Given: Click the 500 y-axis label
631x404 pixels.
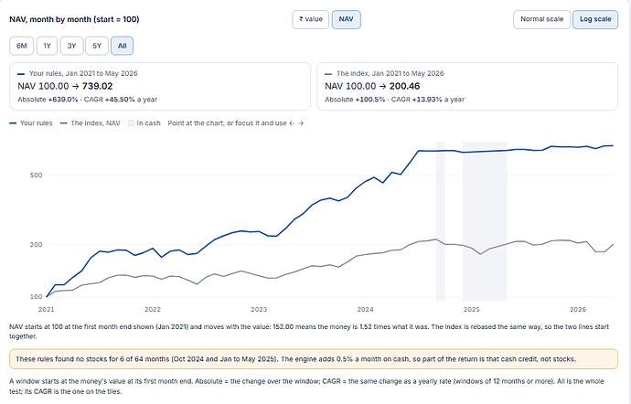Looking at the screenshot, I should click(x=37, y=175).
